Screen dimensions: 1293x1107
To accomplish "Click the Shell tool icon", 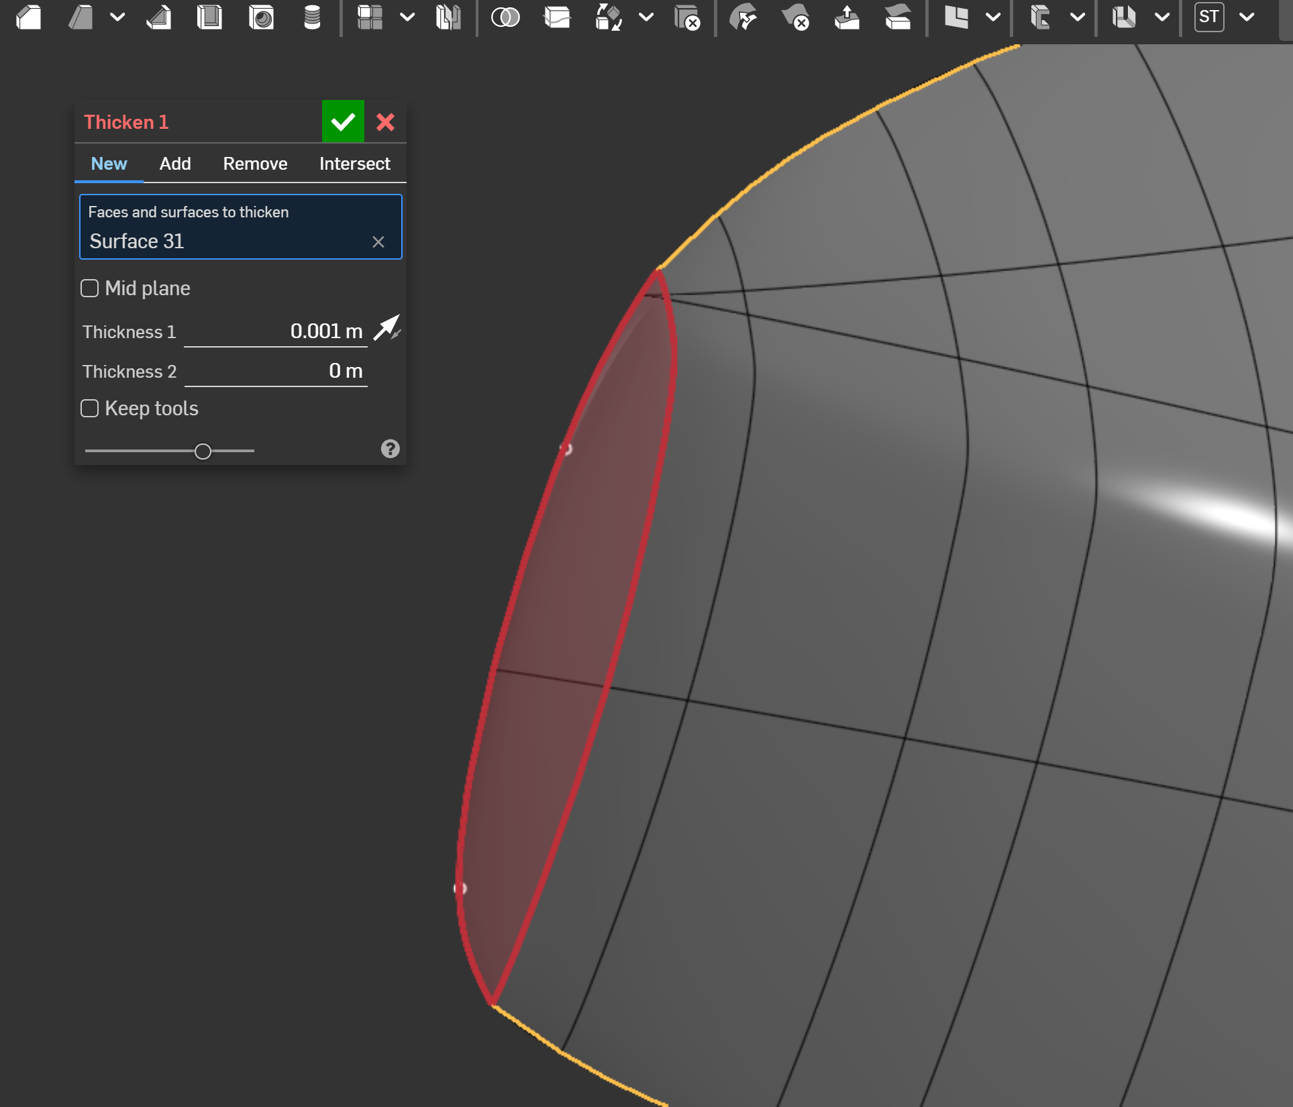I will coord(209,17).
